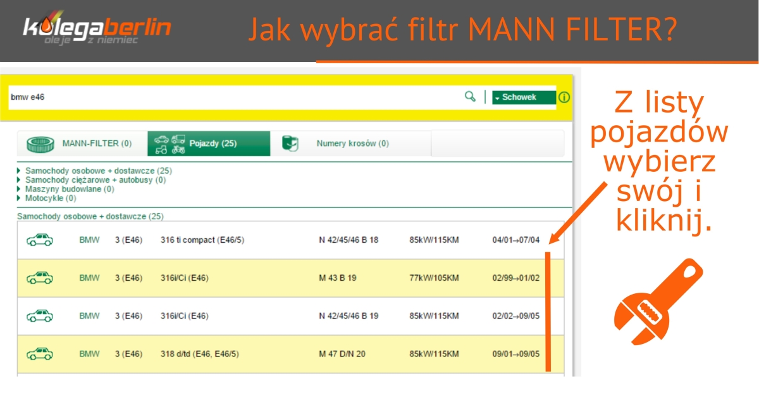Click engine code N 42/45/46 B 18
The height and width of the screenshot is (397, 759).
click(349, 240)
